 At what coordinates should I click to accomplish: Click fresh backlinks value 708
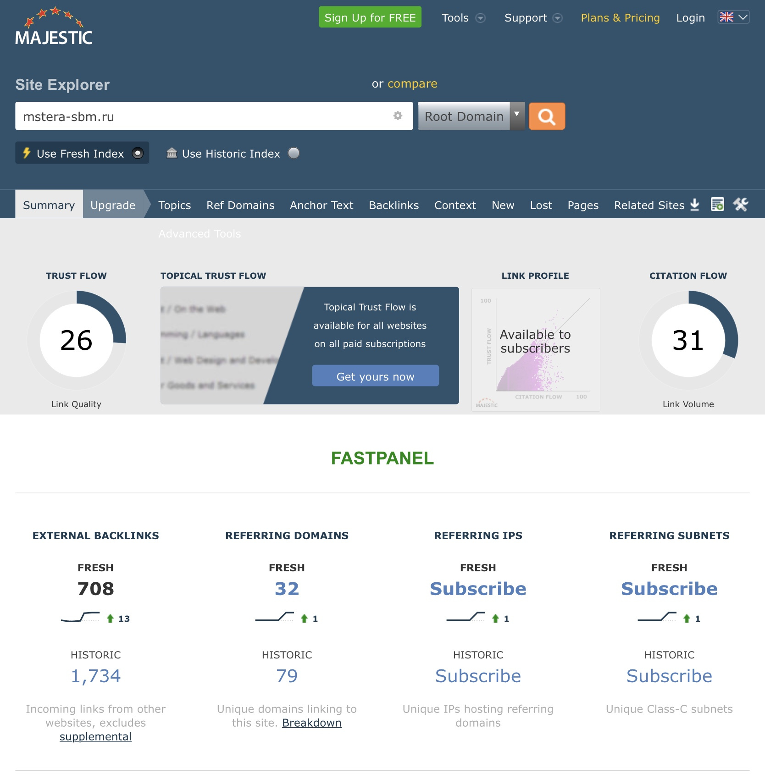(x=95, y=589)
